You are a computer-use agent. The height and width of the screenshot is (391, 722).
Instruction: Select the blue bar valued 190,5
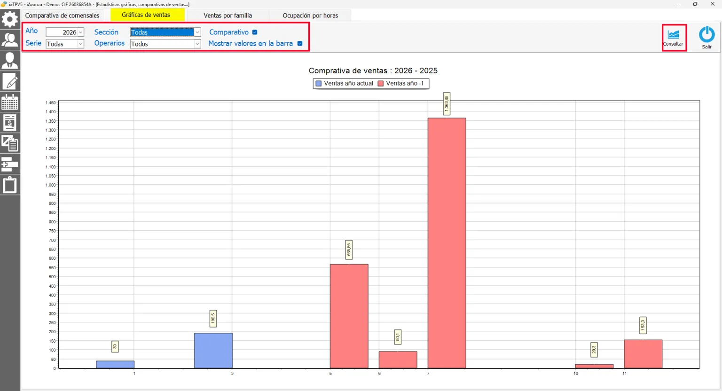click(x=213, y=351)
